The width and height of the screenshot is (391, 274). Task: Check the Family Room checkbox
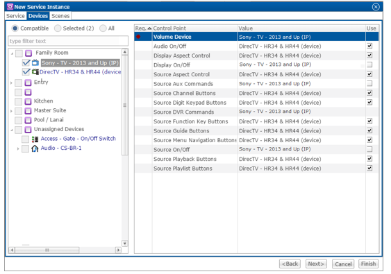coord(19,53)
